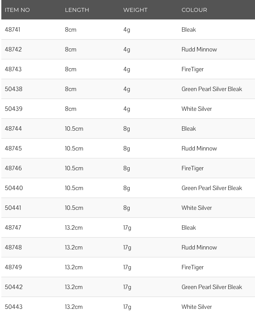Click the 8g weight for item 50441
The image size is (255, 319).
pyautogui.click(x=127, y=208)
